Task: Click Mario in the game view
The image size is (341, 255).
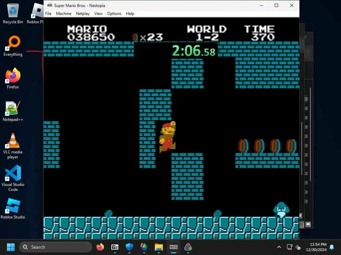Action: tap(168, 137)
